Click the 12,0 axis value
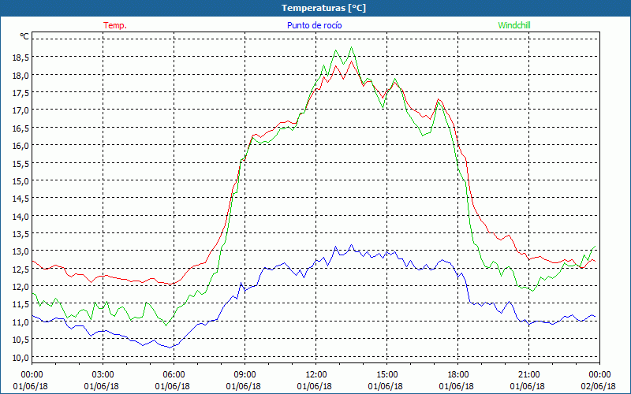 point(21,286)
